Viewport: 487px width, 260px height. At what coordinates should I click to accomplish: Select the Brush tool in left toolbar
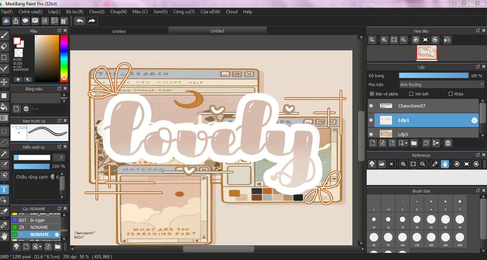pos(4,35)
